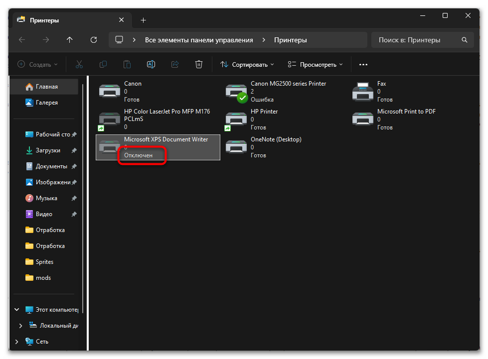Go back with the left arrow
The image size is (488, 359).
[x=22, y=40]
